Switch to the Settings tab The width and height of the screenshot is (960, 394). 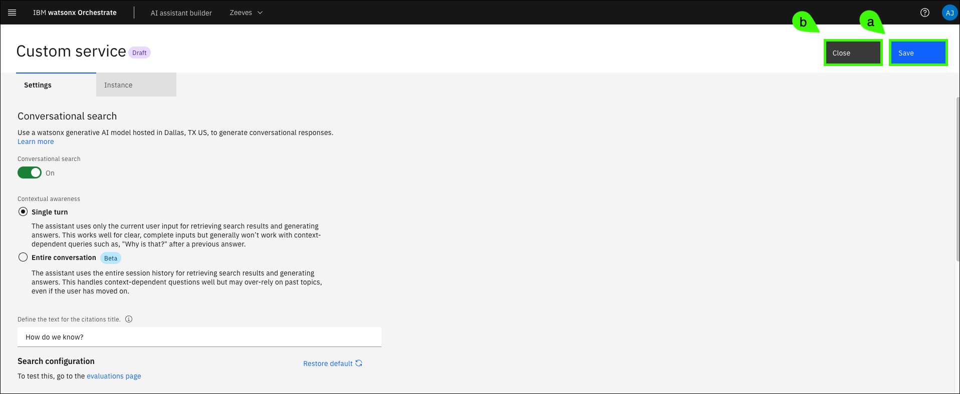pyautogui.click(x=56, y=85)
